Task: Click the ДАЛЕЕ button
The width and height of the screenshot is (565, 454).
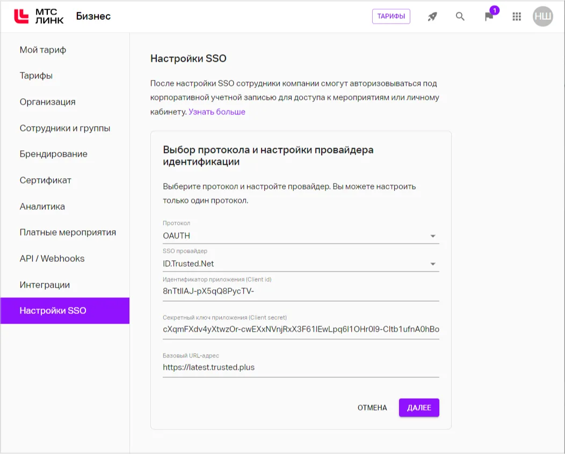Action: point(419,407)
